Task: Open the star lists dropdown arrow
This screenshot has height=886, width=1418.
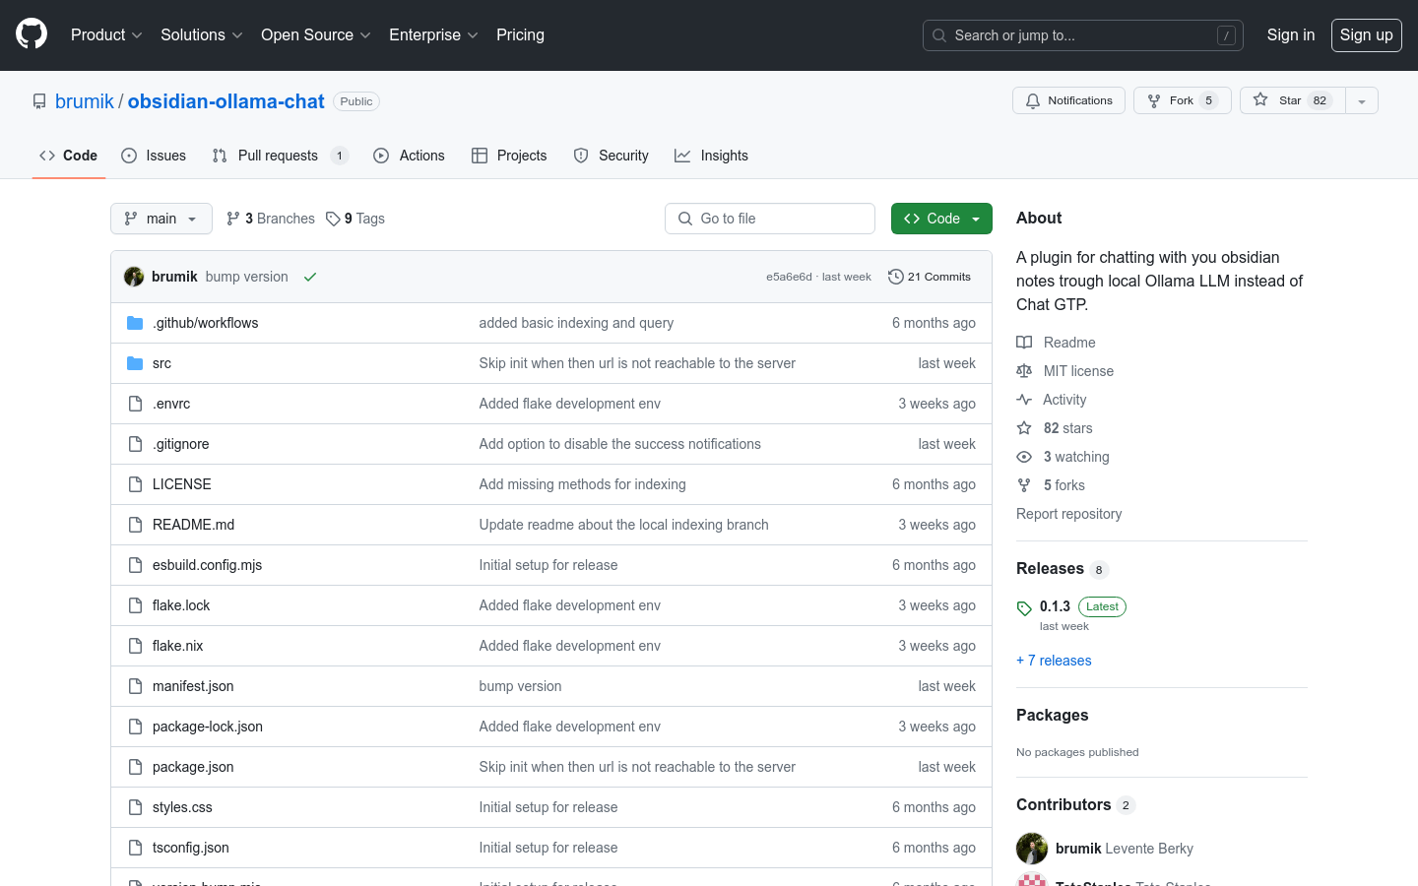Action: click(1362, 100)
